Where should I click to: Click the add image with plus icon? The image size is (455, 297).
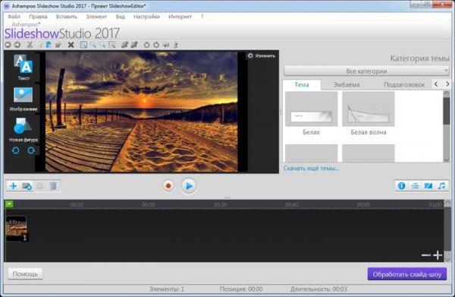[27, 186]
